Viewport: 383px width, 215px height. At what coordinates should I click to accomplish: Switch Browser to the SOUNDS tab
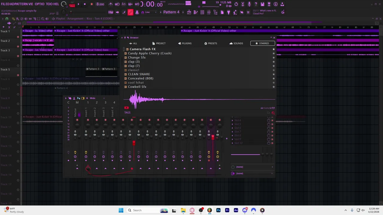[x=236, y=43]
